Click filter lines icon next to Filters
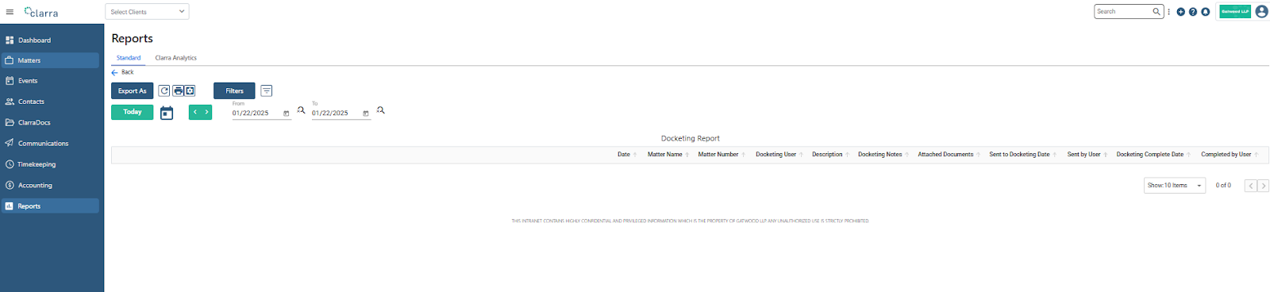Screen dimensions: 1270x292 coord(267,91)
